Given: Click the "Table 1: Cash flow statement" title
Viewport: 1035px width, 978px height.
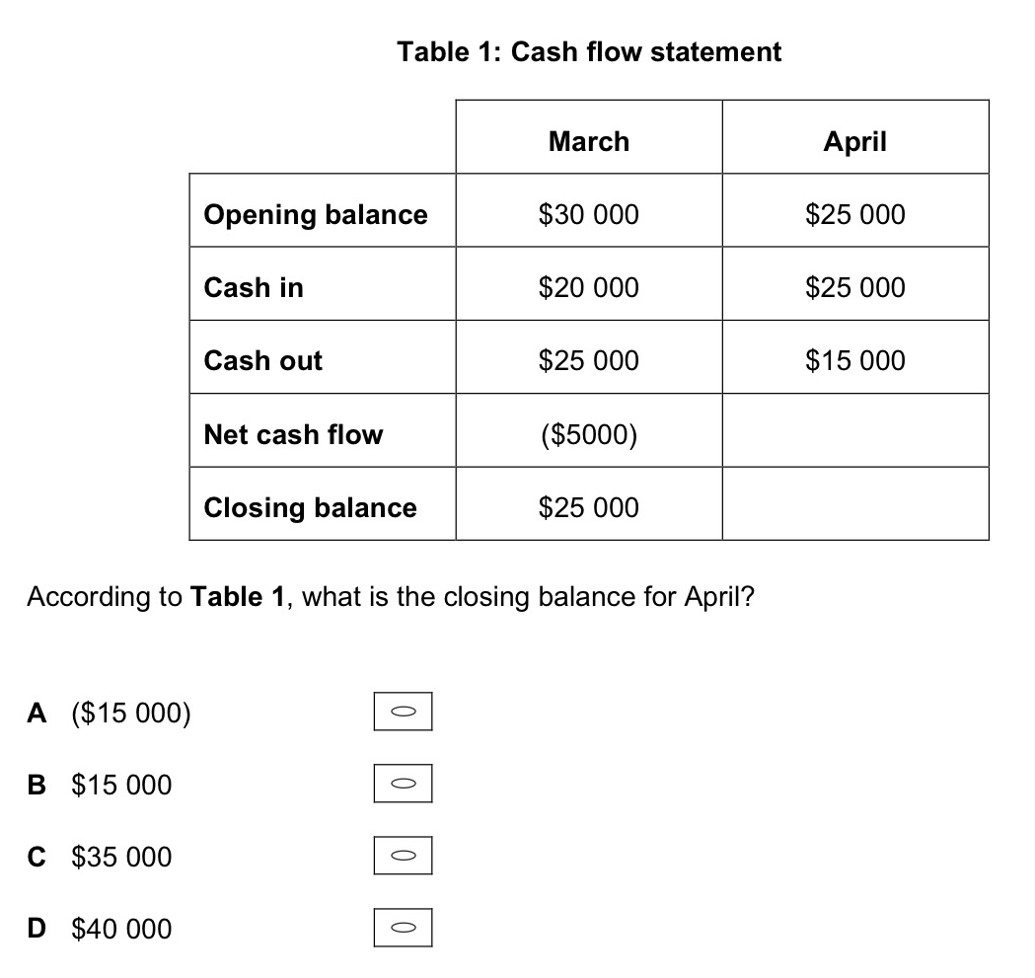Looking at the screenshot, I should [x=589, y=51].
